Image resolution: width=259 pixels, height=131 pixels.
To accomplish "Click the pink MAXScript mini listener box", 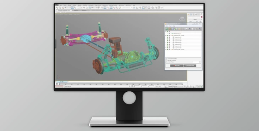I will pyautogui.click(x=60, y=86).
